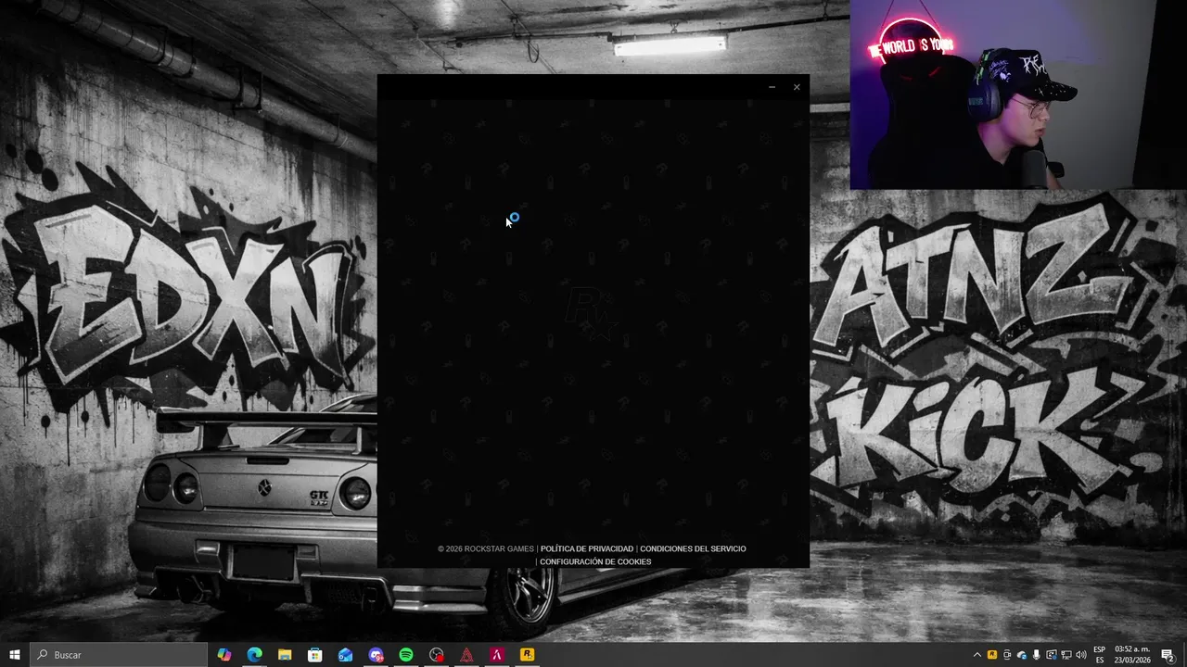Open Política de Privacidad link

tap(587, 548)
